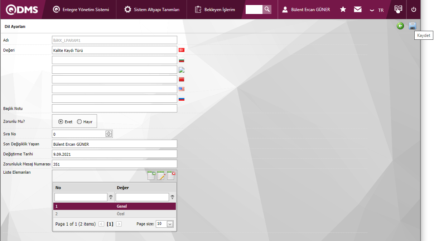Click the Son Değişiklik Yapan field
The image size is (434, 241).
coord(115,144)
